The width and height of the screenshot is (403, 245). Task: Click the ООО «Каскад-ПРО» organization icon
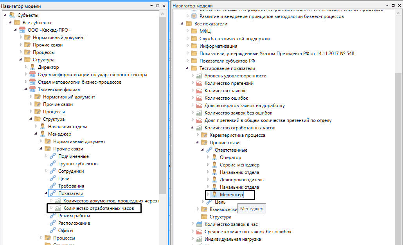point(22,30)
